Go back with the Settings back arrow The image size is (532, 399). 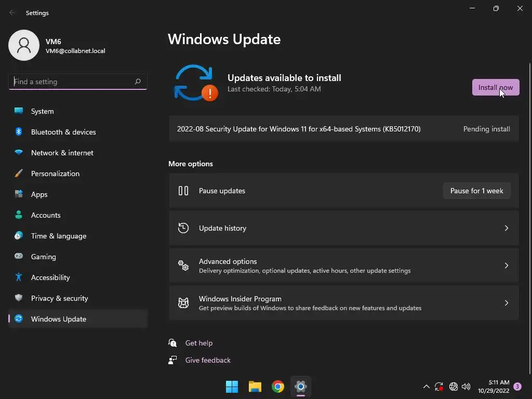(12, 12)
